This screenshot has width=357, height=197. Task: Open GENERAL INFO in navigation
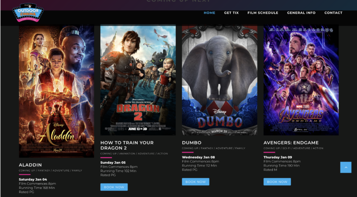click(301, 13)
